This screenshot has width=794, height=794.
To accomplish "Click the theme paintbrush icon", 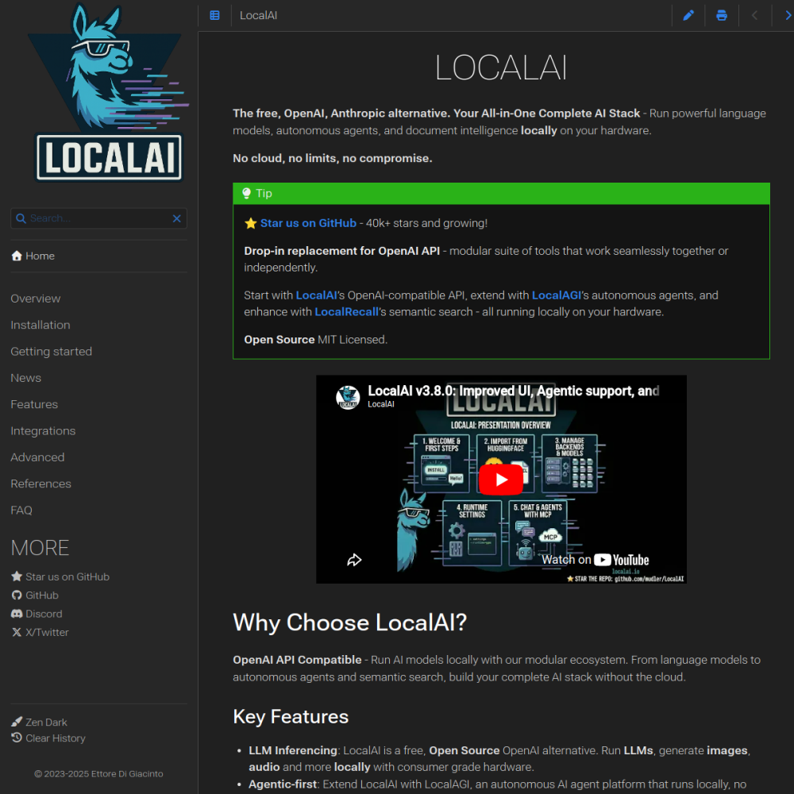I will point(17,722).
